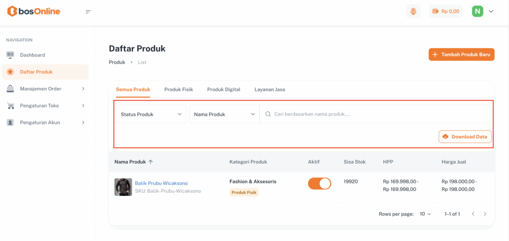This screenshot has height=241, width=509.
Task: Open notifications bell icon
Action: click(x=413, y=11)
